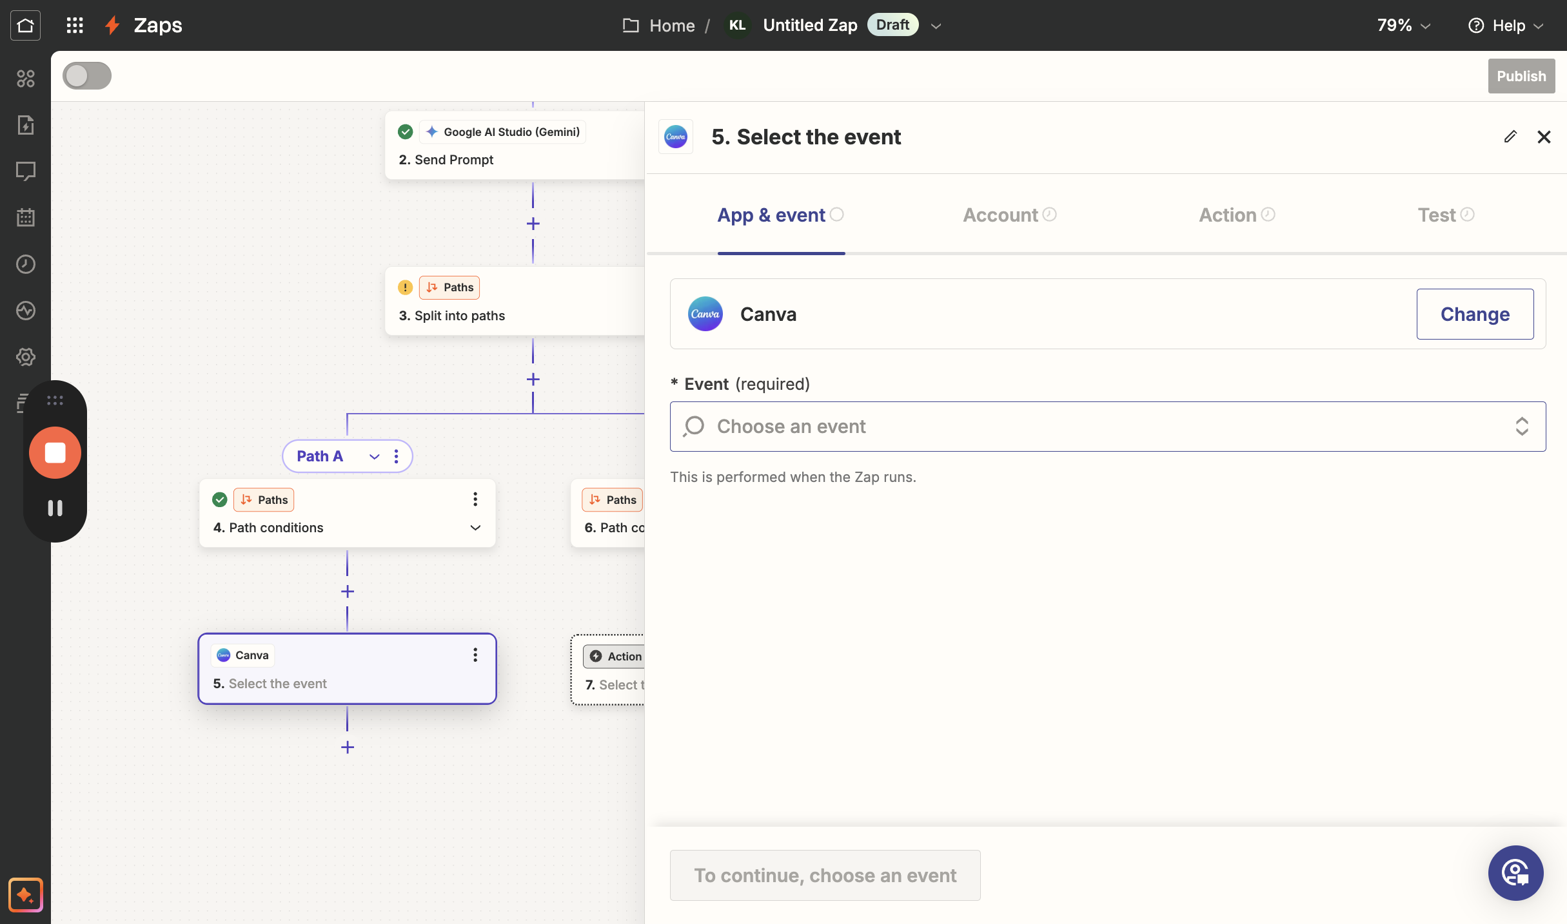1567x924 pixels.
Task: Open the home icon in top-left corner
Action: tap(25, 25)
